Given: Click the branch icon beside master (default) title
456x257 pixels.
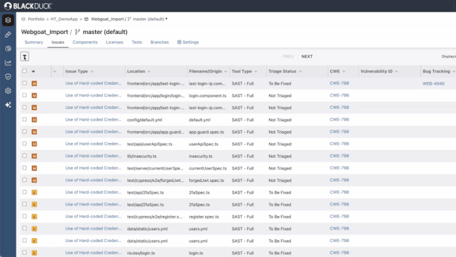Looking at the screenshot, I should click(x=78, y=32).
